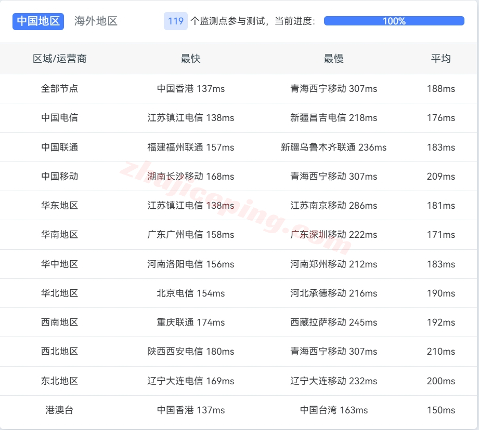
Task: Select the 西南地区 row label
Action: tap(60, 322)
